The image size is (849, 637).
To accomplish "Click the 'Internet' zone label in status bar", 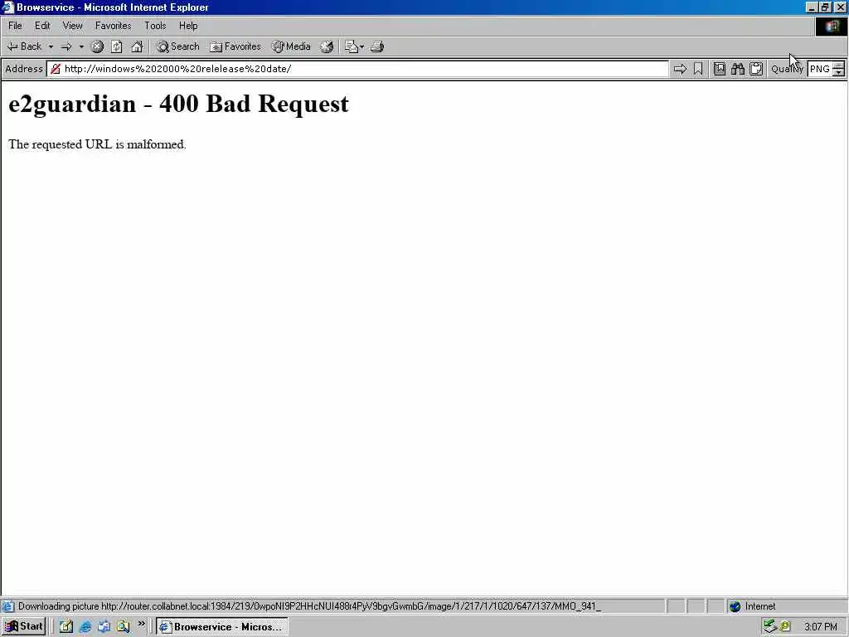I will [x=760, y=606].
